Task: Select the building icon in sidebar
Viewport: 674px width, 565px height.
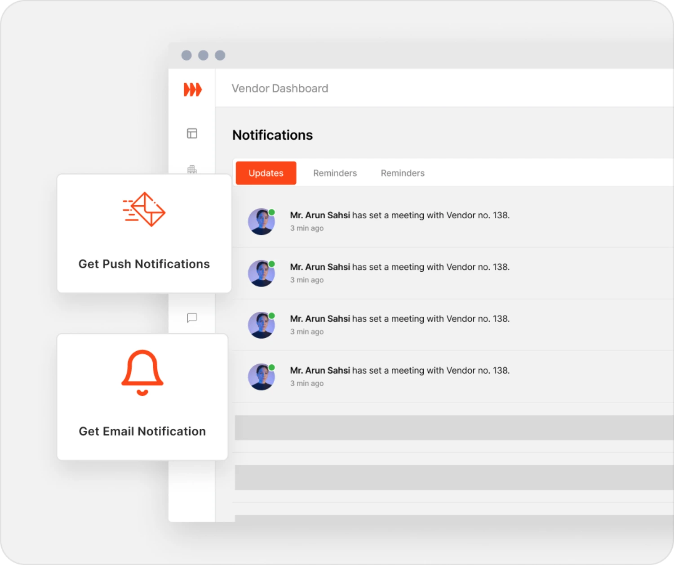Action: [x=192, y=169]
